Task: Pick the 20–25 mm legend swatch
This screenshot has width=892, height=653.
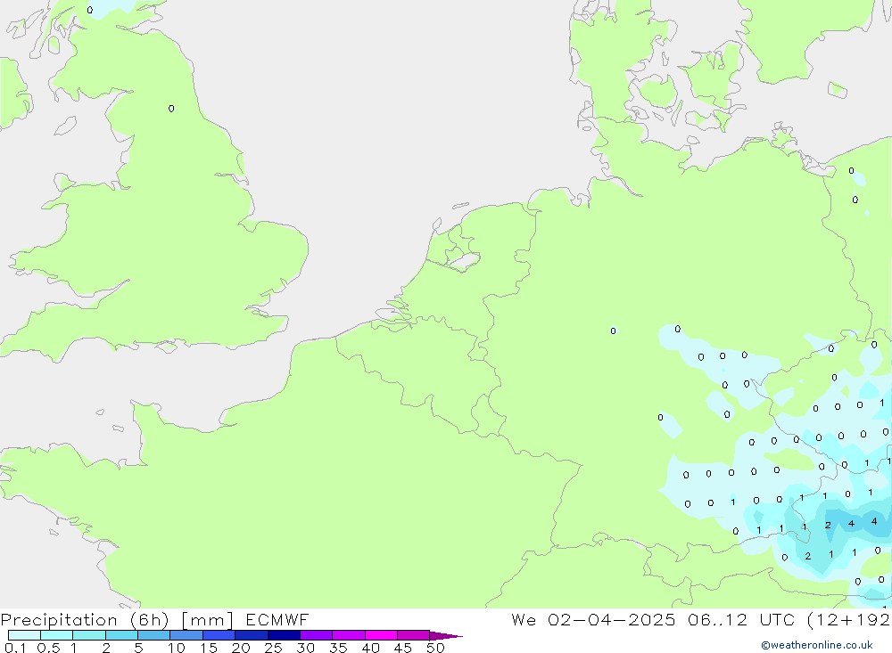Action: pyautogui.click(x=251, y=635)
